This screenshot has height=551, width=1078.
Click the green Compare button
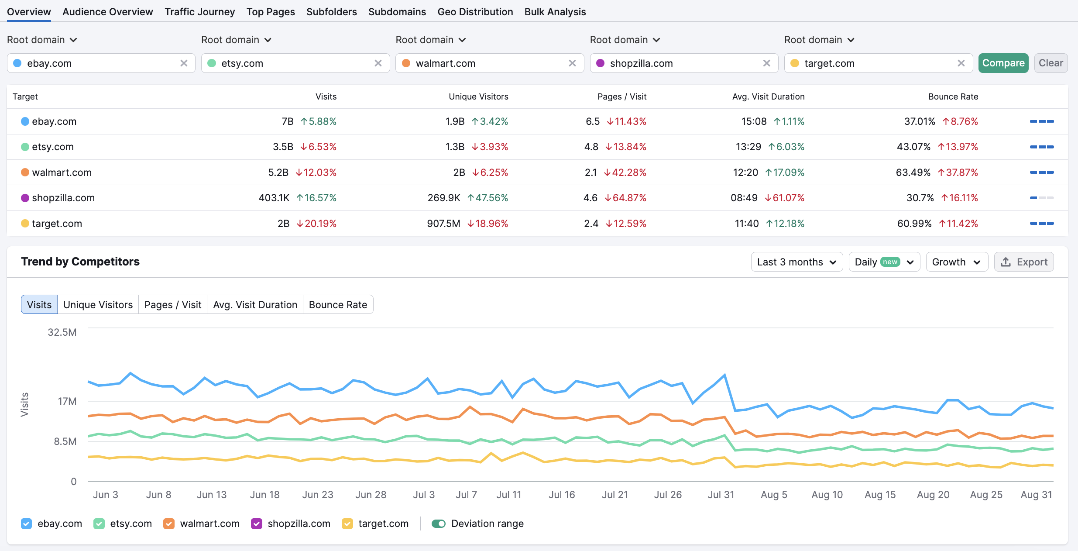pos(1003,63)
